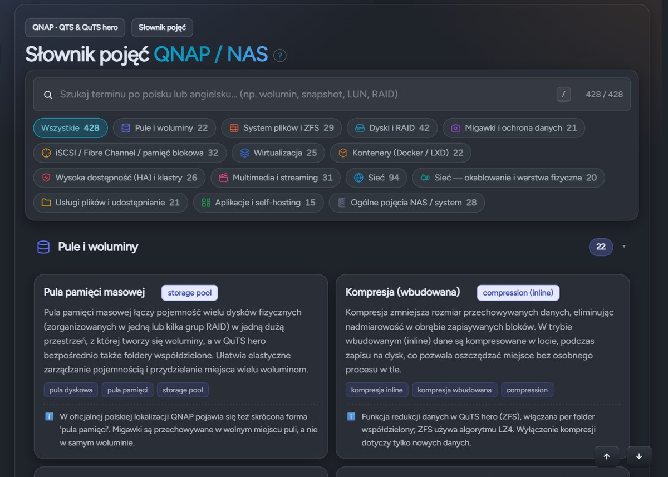This screenshot has width=668, height=477.
Task: Click the Pule i woluminy database icon chip
Action: [x=126, y=128]
